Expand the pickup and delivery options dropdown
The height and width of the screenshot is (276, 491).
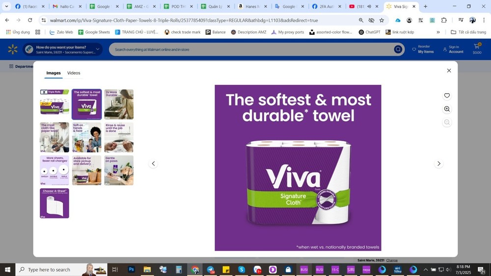click(98, 50)
